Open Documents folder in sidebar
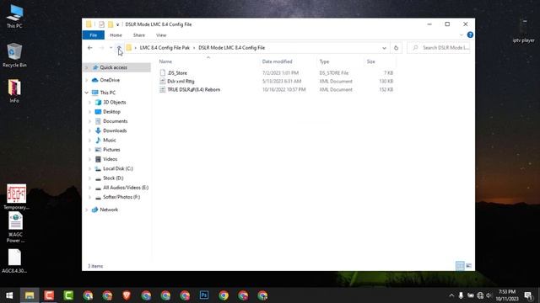The height and width of the screenshot is (303, 540). (x=115, y=121)
